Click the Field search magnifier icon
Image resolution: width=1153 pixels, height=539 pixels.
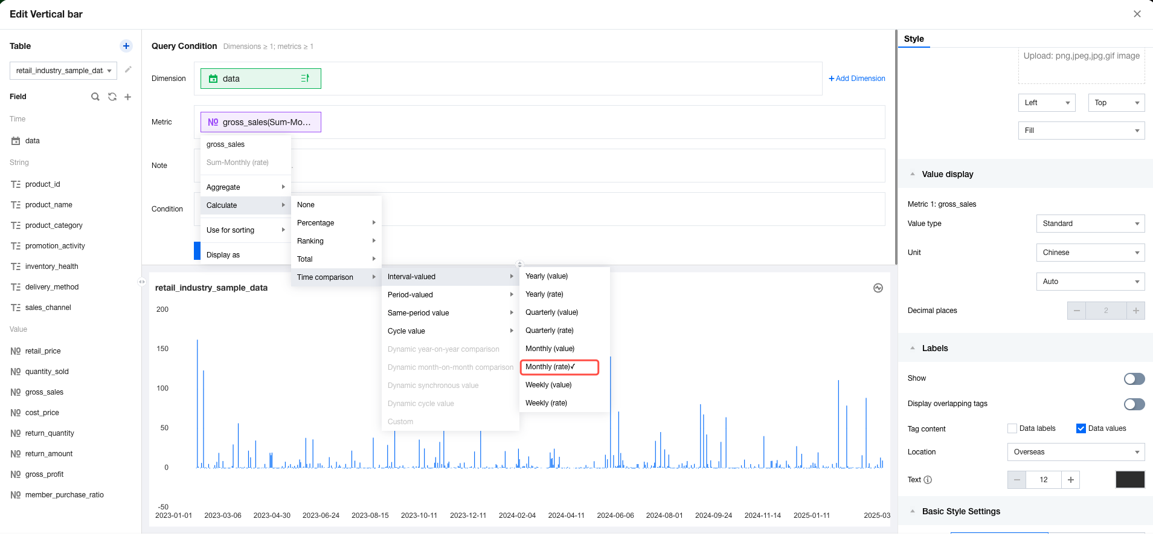pyautogui.click(x=95, y=97)
